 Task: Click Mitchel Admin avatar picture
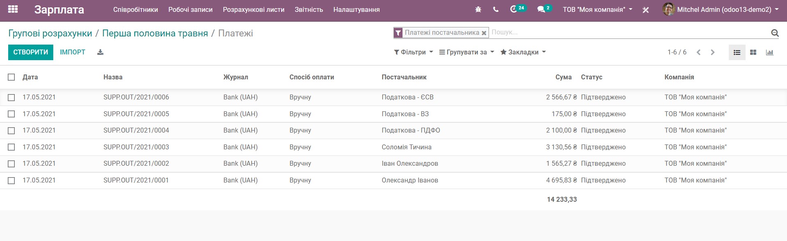point(669,9)
